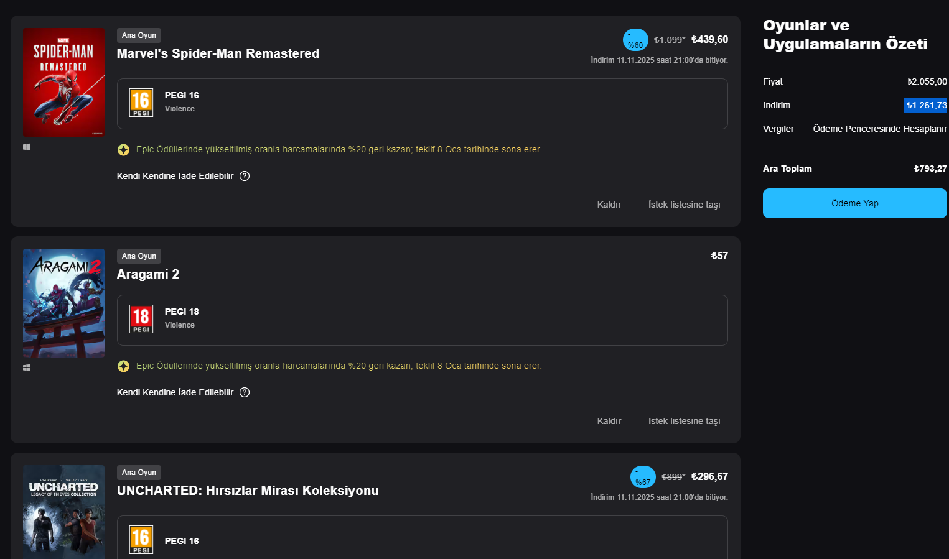Remove Aragami 2 with Kaldır
Viewport: 949px width, 559px height.
click(609, 421)
